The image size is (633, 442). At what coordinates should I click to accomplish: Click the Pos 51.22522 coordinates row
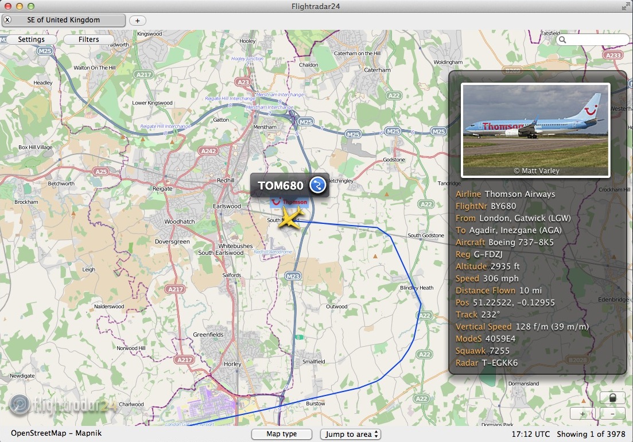tap(505, 303)
